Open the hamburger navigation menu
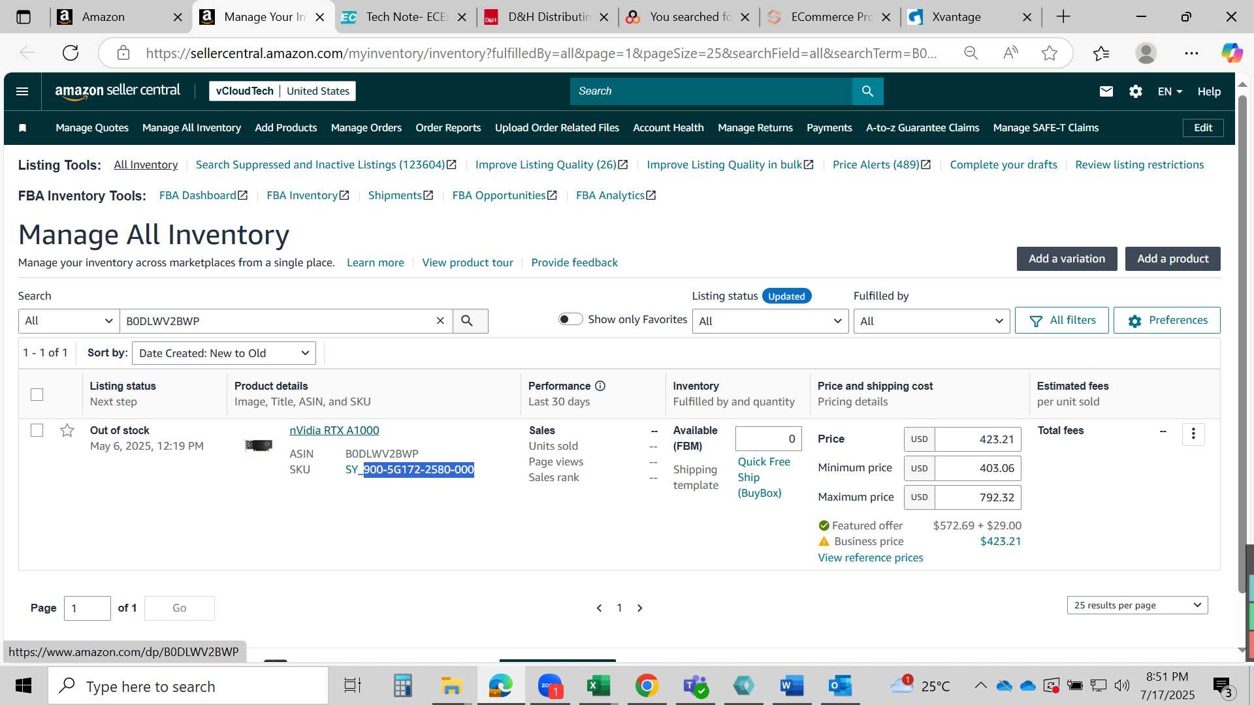The image size is (1254, 705). click(22, 91)
